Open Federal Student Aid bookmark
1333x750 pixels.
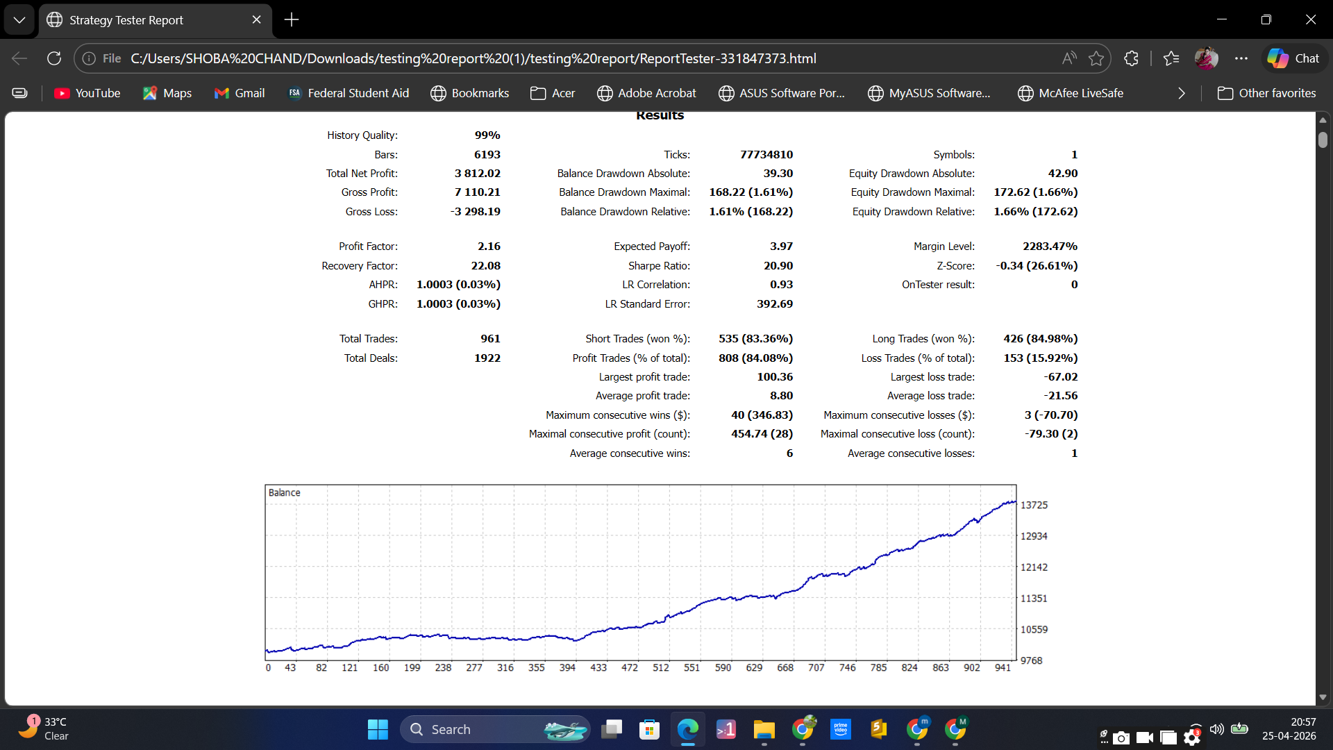(349, 93)
